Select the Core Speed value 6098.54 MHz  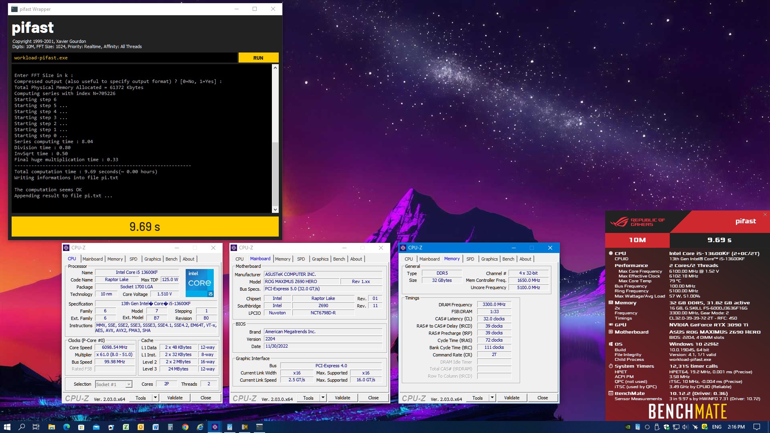(x=115, y=348)
